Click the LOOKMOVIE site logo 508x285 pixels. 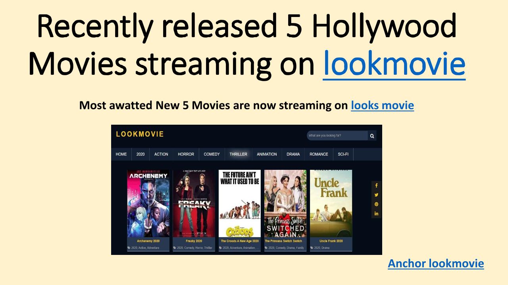pyautogui.click(x=140, y=134)
